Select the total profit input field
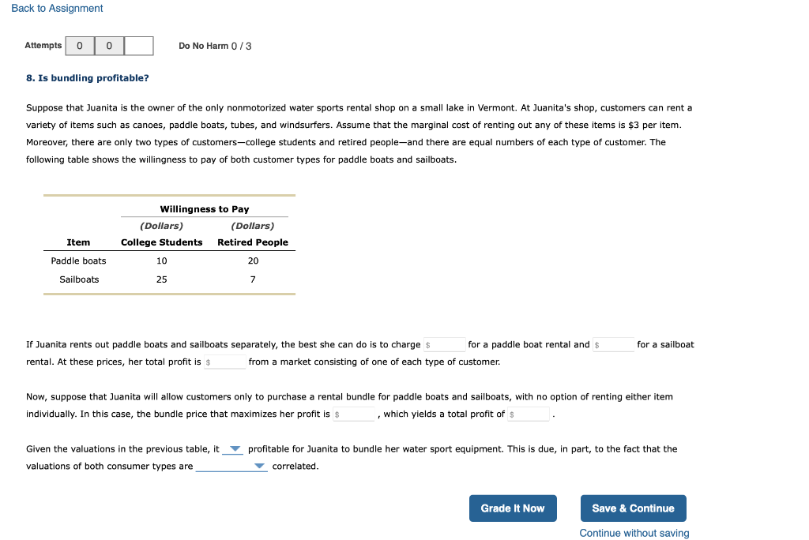 (224, 362)
